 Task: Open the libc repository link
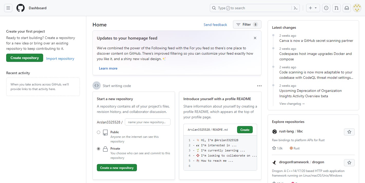click(300, 131)
